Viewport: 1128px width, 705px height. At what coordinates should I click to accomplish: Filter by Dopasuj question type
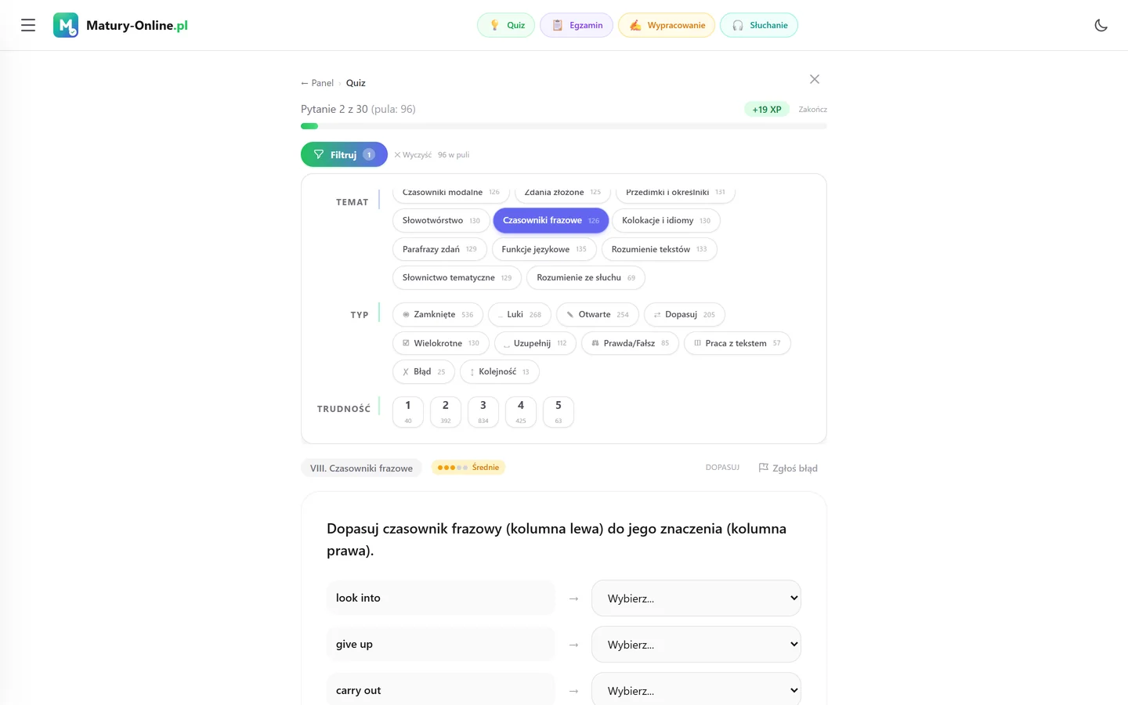pos(685,315)
